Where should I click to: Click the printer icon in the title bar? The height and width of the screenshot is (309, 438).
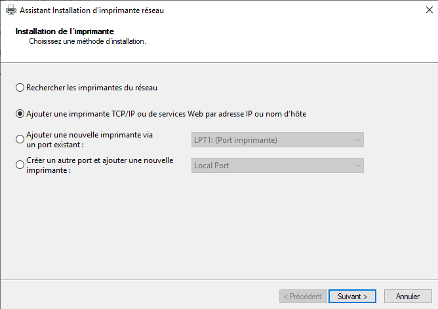11,10
